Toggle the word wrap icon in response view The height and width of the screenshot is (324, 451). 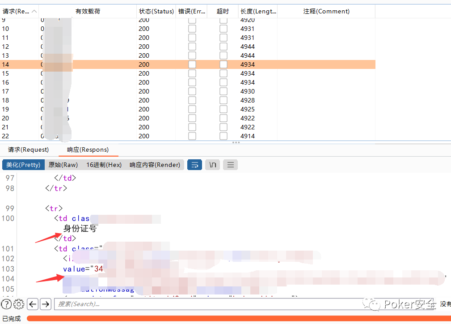pos(194,165)
